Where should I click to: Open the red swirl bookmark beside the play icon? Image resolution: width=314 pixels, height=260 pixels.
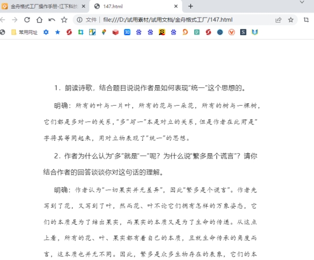(x=208, y=32)
